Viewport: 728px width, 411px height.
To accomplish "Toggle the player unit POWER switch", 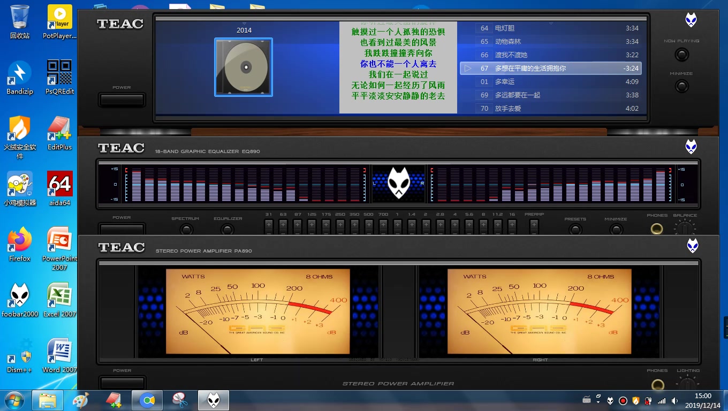I will pos(122,100).
